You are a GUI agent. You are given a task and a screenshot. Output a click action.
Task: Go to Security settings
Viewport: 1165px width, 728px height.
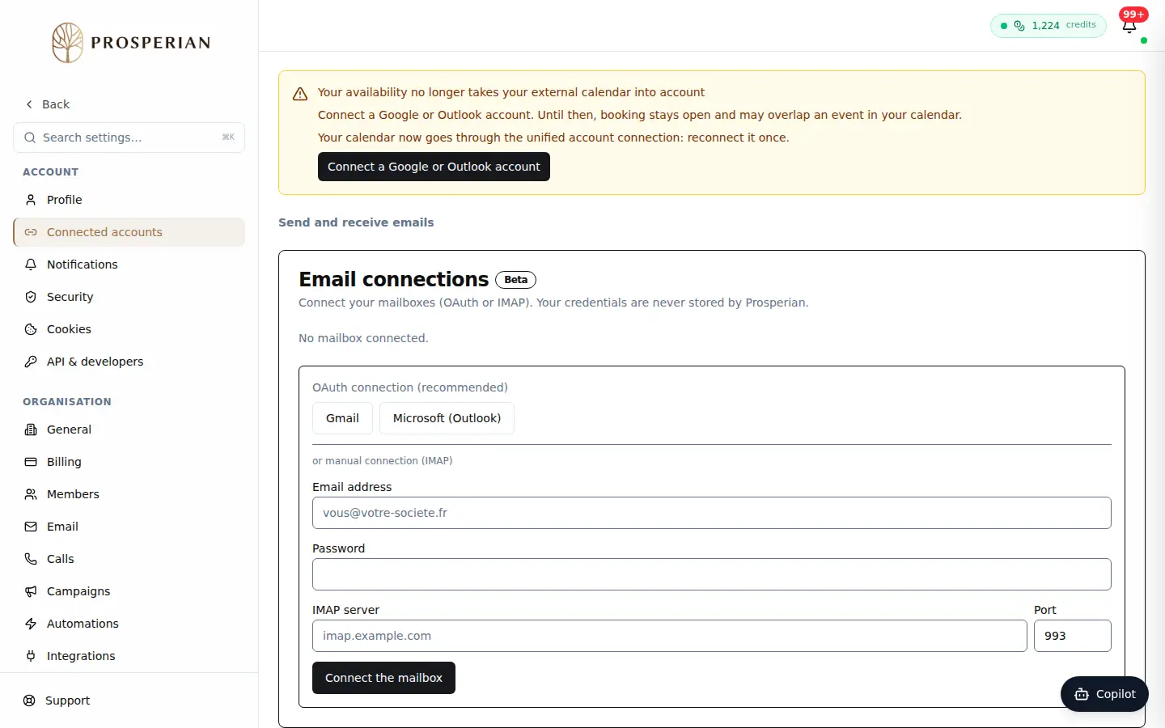[x=129, y=297]
